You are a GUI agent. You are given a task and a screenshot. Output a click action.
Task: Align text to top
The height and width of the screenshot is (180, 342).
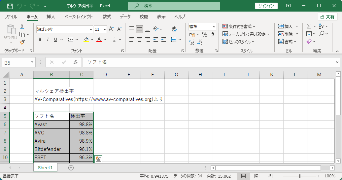(131, 29)
